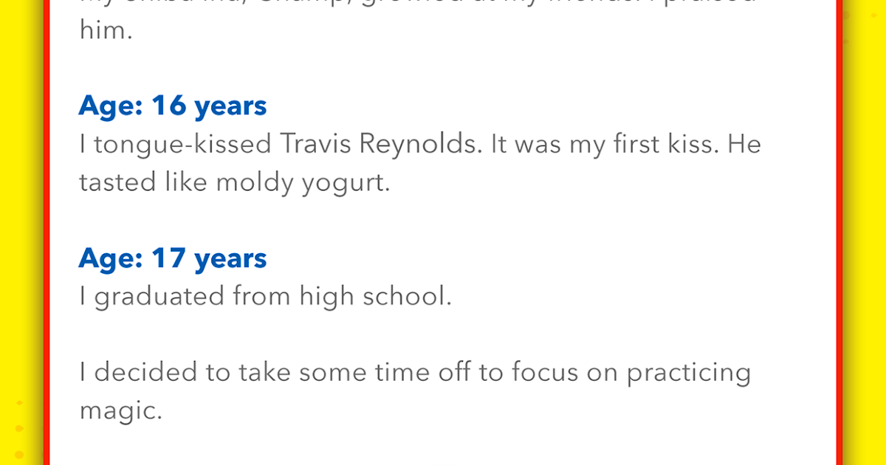Click the "Age: 16 years" heading

pyautogui.click(x=173, y=106)
